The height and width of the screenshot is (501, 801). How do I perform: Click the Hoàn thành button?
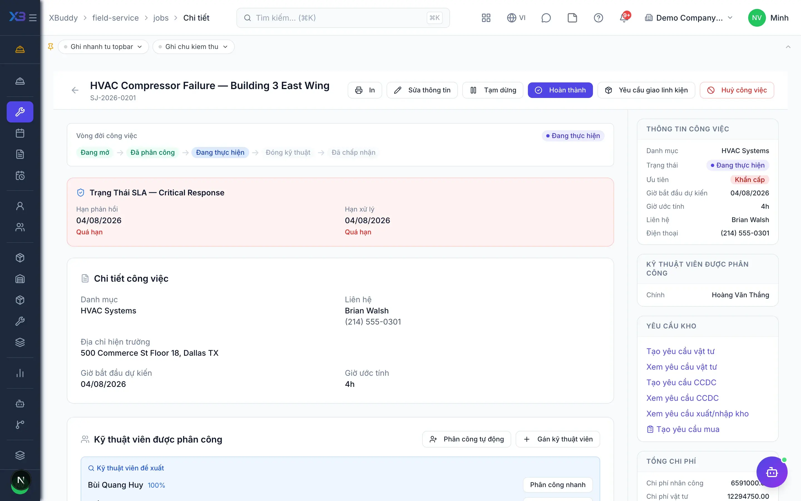click(560, 90)
